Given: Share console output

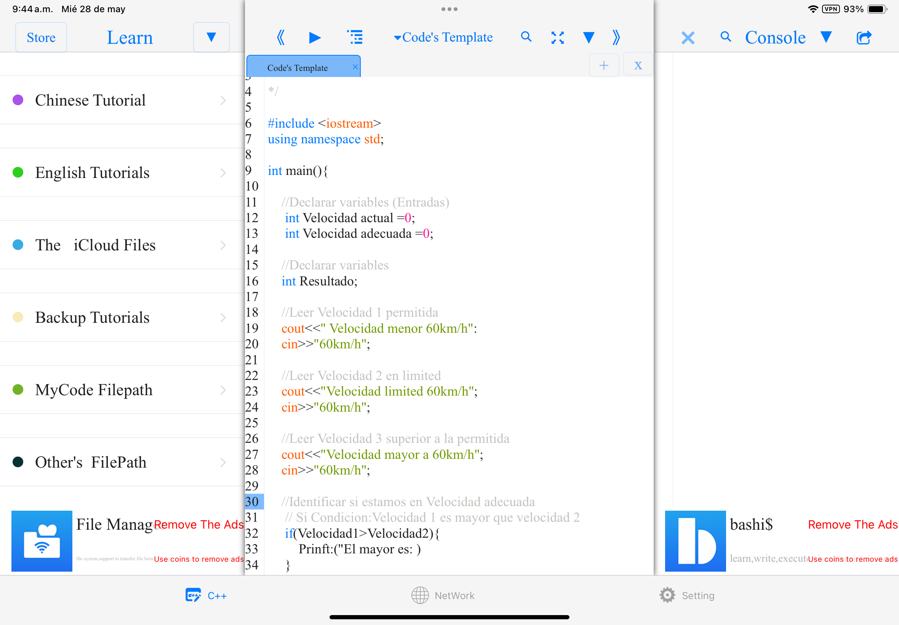Looking at the screenshot, I should [x=864, y=38].
